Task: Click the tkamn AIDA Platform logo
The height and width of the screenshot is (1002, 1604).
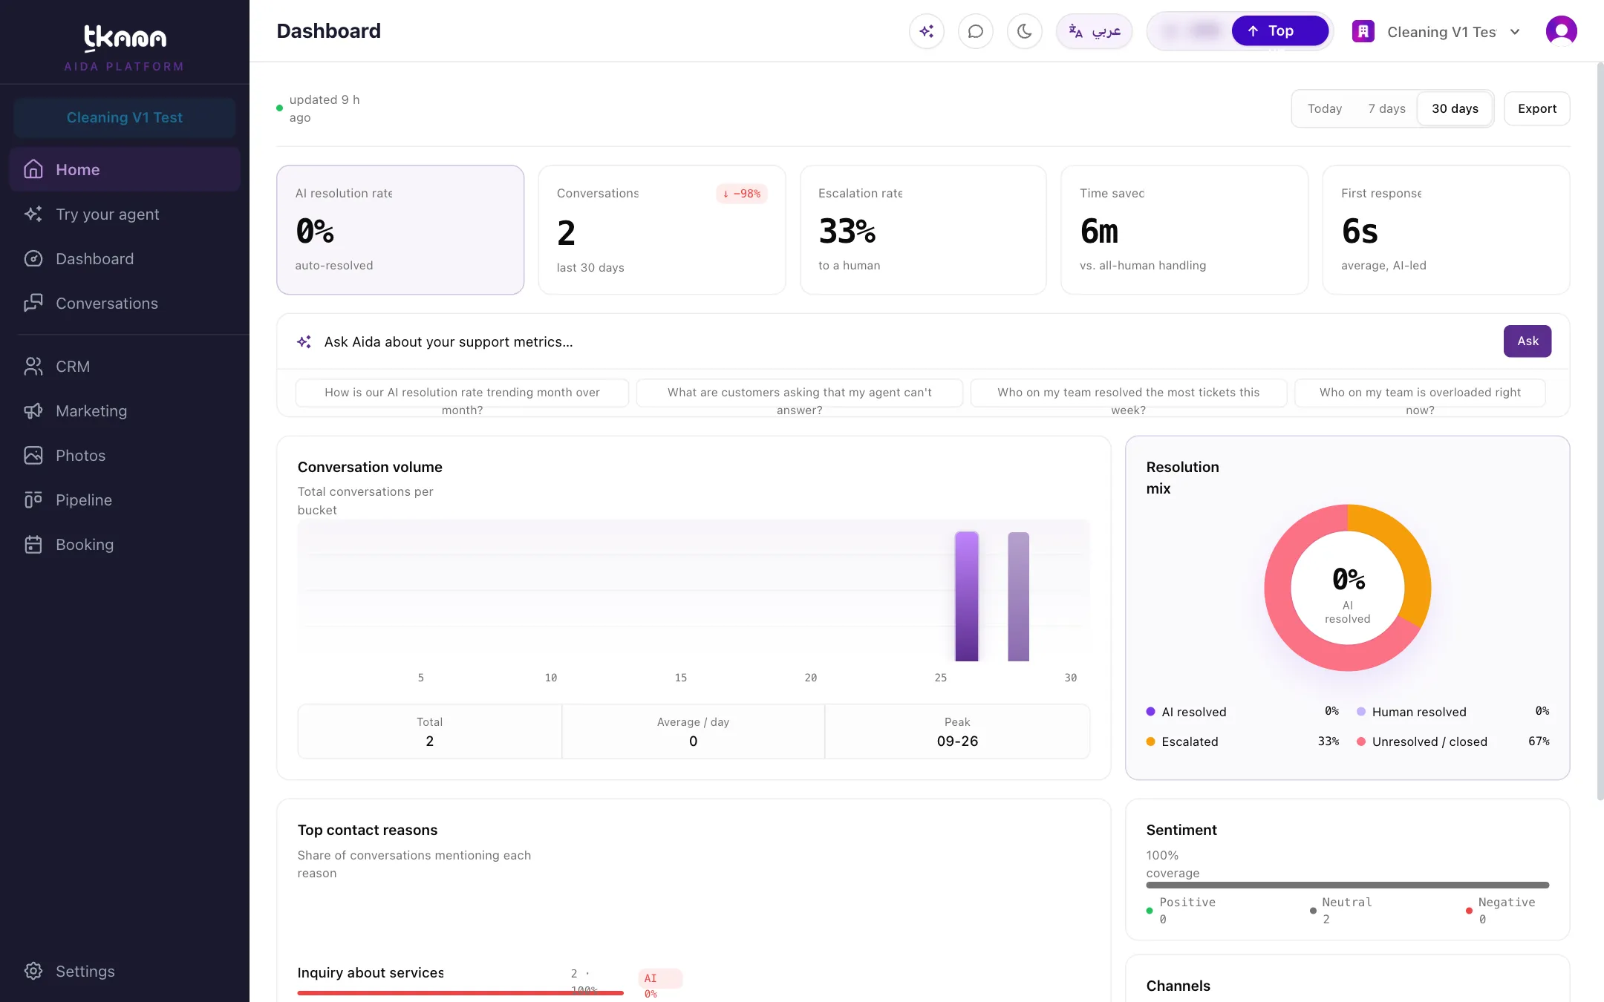Action: 125,48
